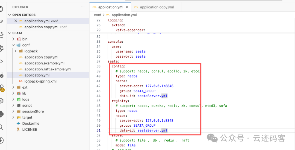Open Explorer's more actions ellipsis

[x=83, y=7]
